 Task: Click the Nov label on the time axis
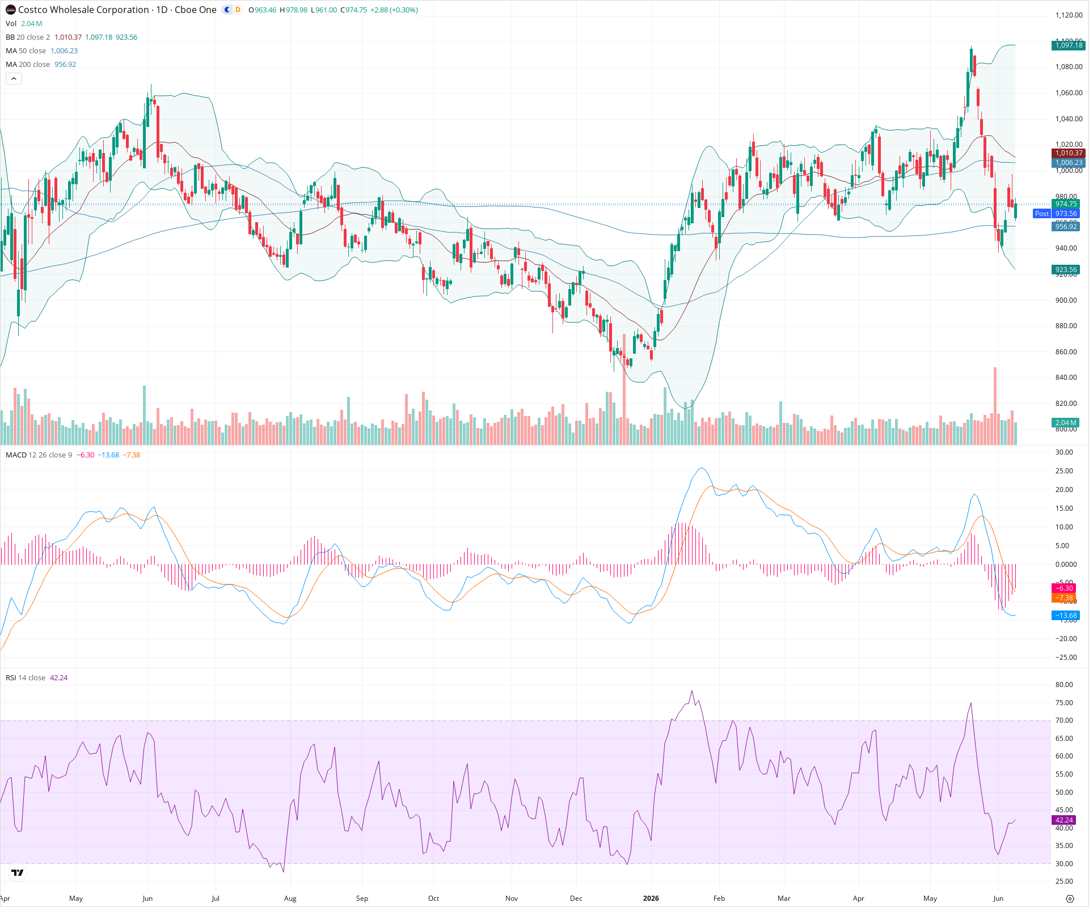click(512, 898)
